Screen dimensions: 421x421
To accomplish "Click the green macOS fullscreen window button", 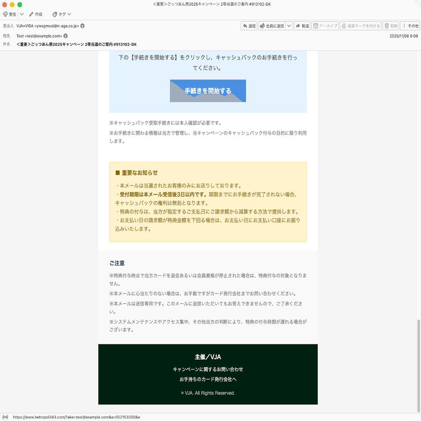I will point(19,4).
